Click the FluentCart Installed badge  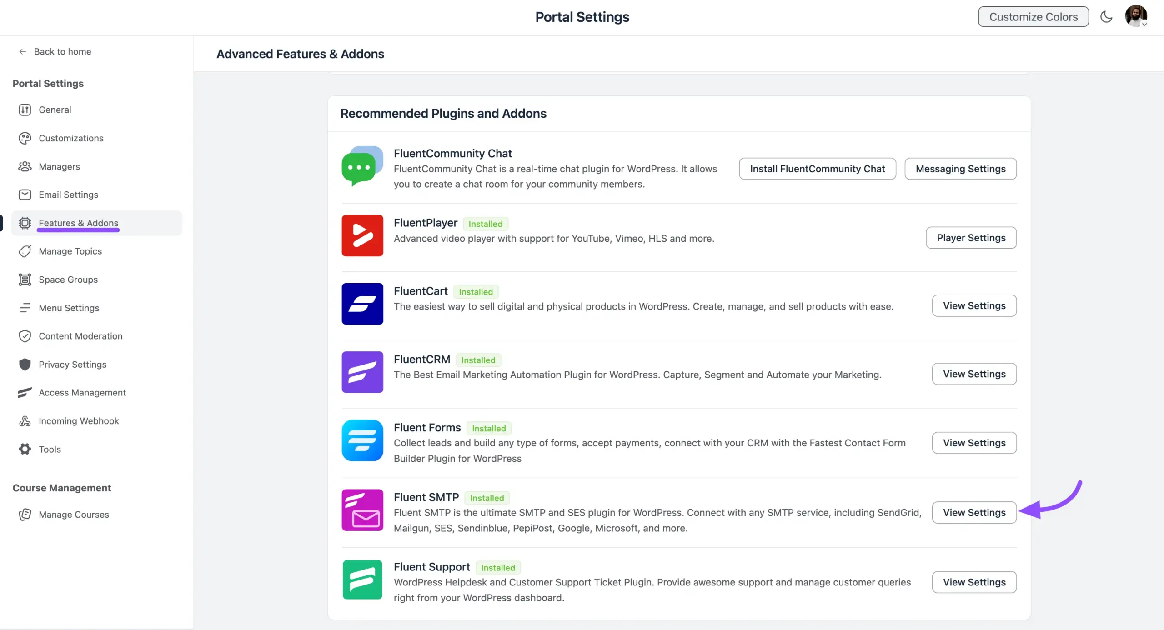tap(476, 292)
